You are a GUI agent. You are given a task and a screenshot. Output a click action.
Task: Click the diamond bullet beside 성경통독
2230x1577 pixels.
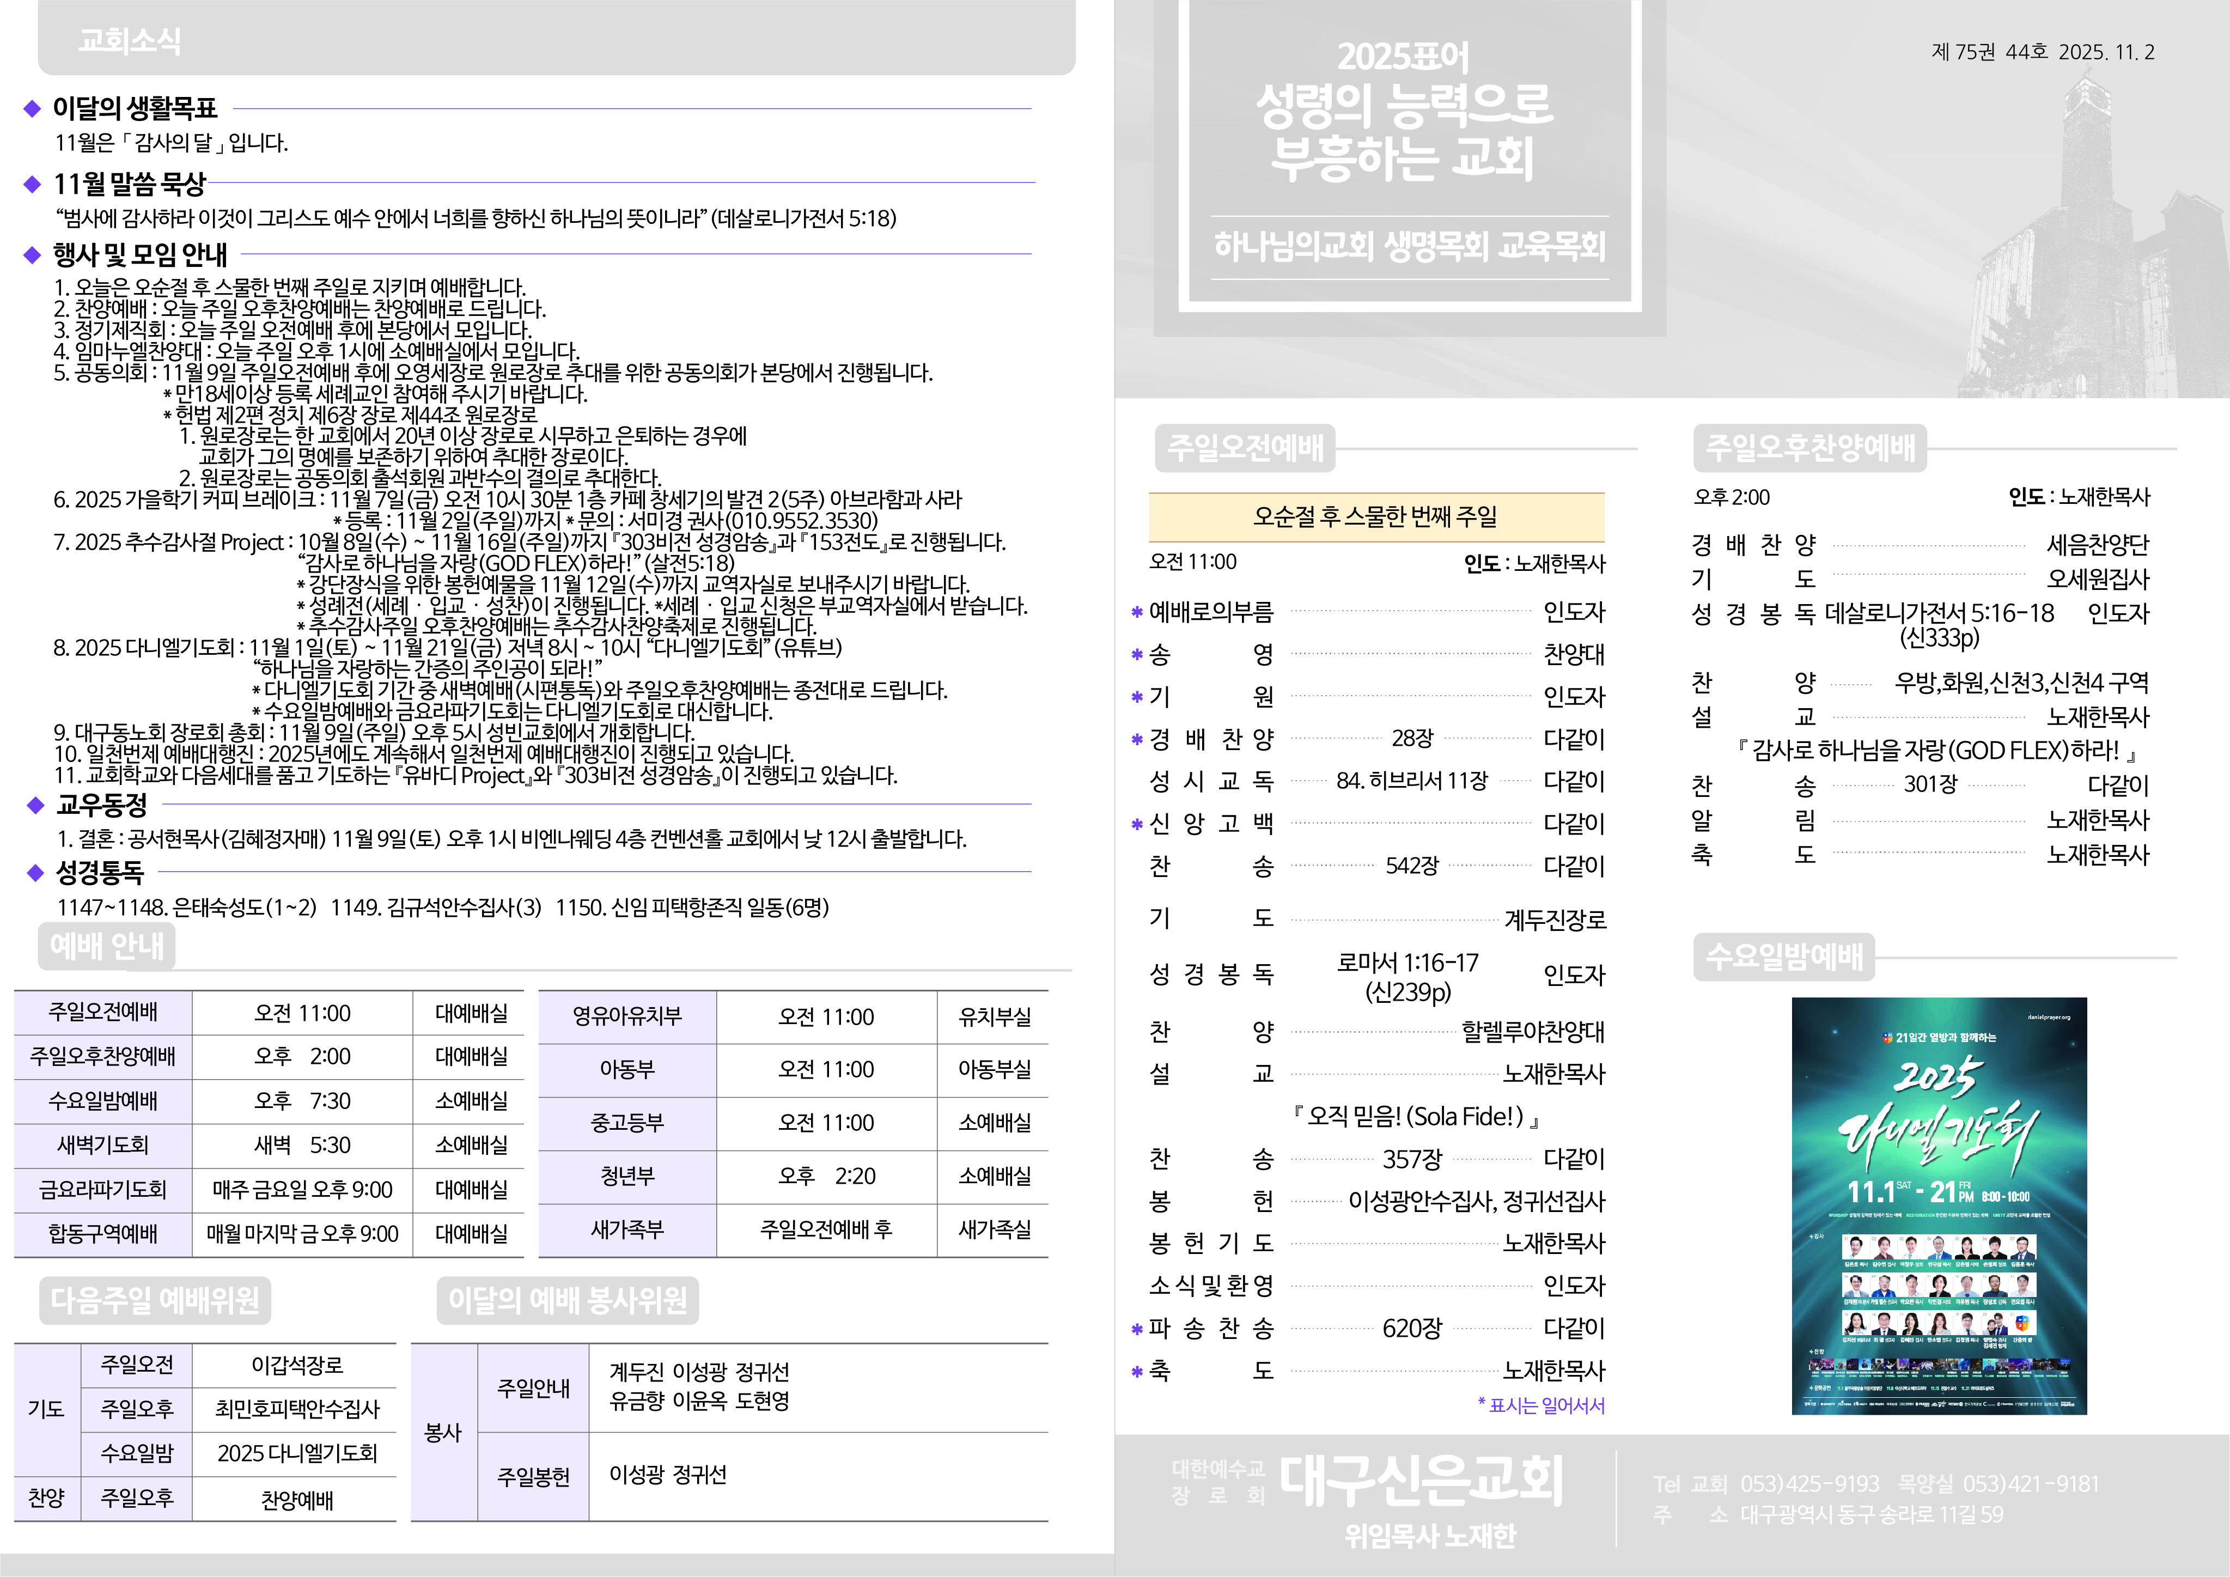point(36,873)
